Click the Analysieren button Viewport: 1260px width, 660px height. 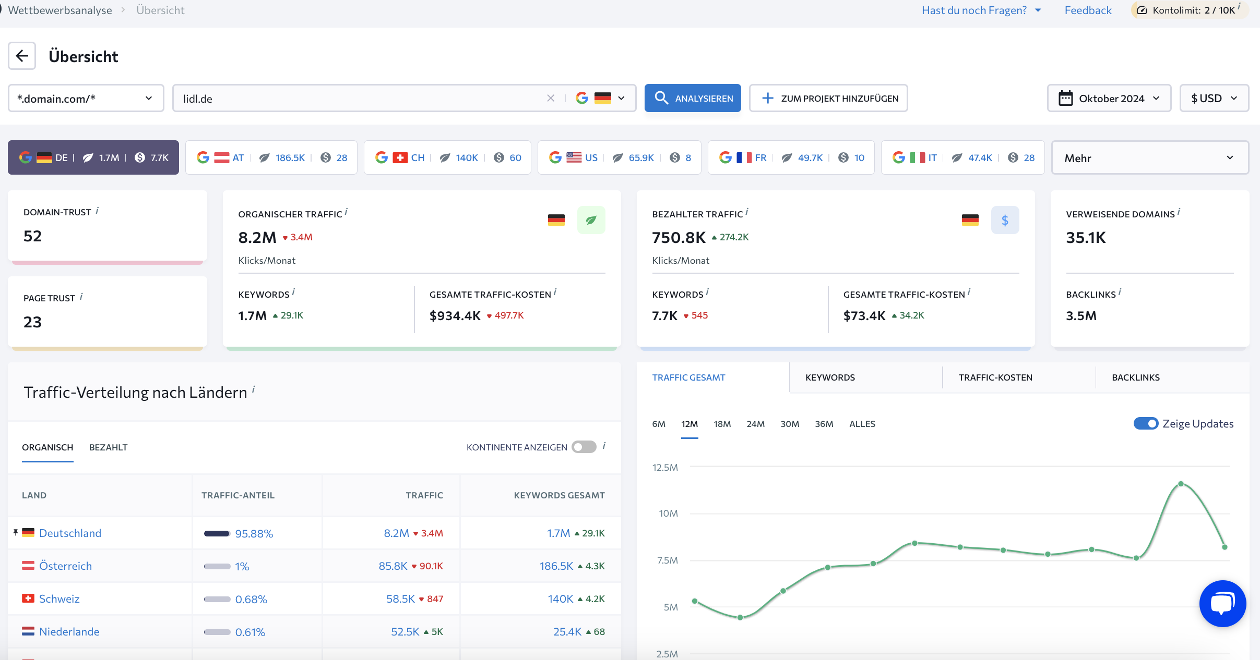point(693,98)
